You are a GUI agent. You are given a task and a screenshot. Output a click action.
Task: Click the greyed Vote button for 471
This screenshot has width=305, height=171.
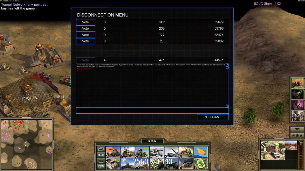click(86, 60)
